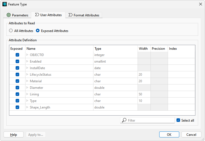Expand the Shape_Length attribute arrow

point(27,107)
